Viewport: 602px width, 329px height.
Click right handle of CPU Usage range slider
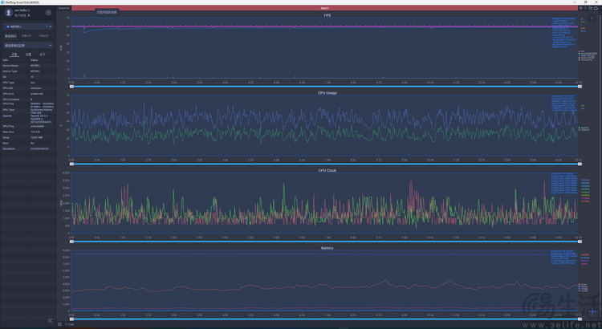(x=580, y=164)
